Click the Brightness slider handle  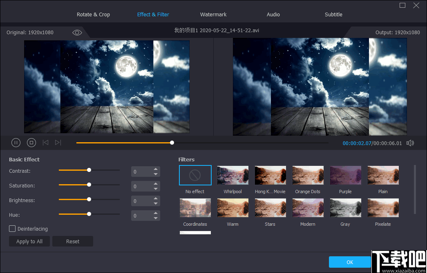click(89, 199)
